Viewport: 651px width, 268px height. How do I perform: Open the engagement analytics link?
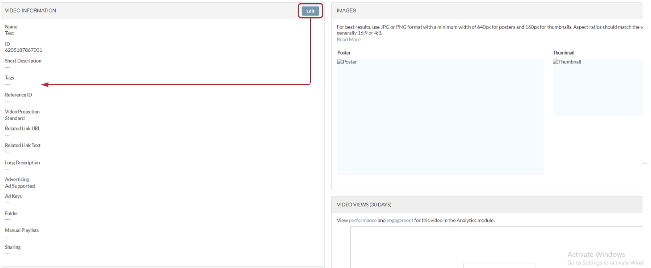(400, 221)
